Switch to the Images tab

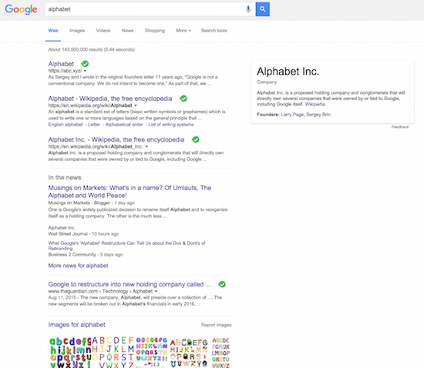click(x=77, y=31)
